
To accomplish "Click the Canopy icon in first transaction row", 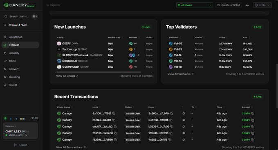I will 59,113.
